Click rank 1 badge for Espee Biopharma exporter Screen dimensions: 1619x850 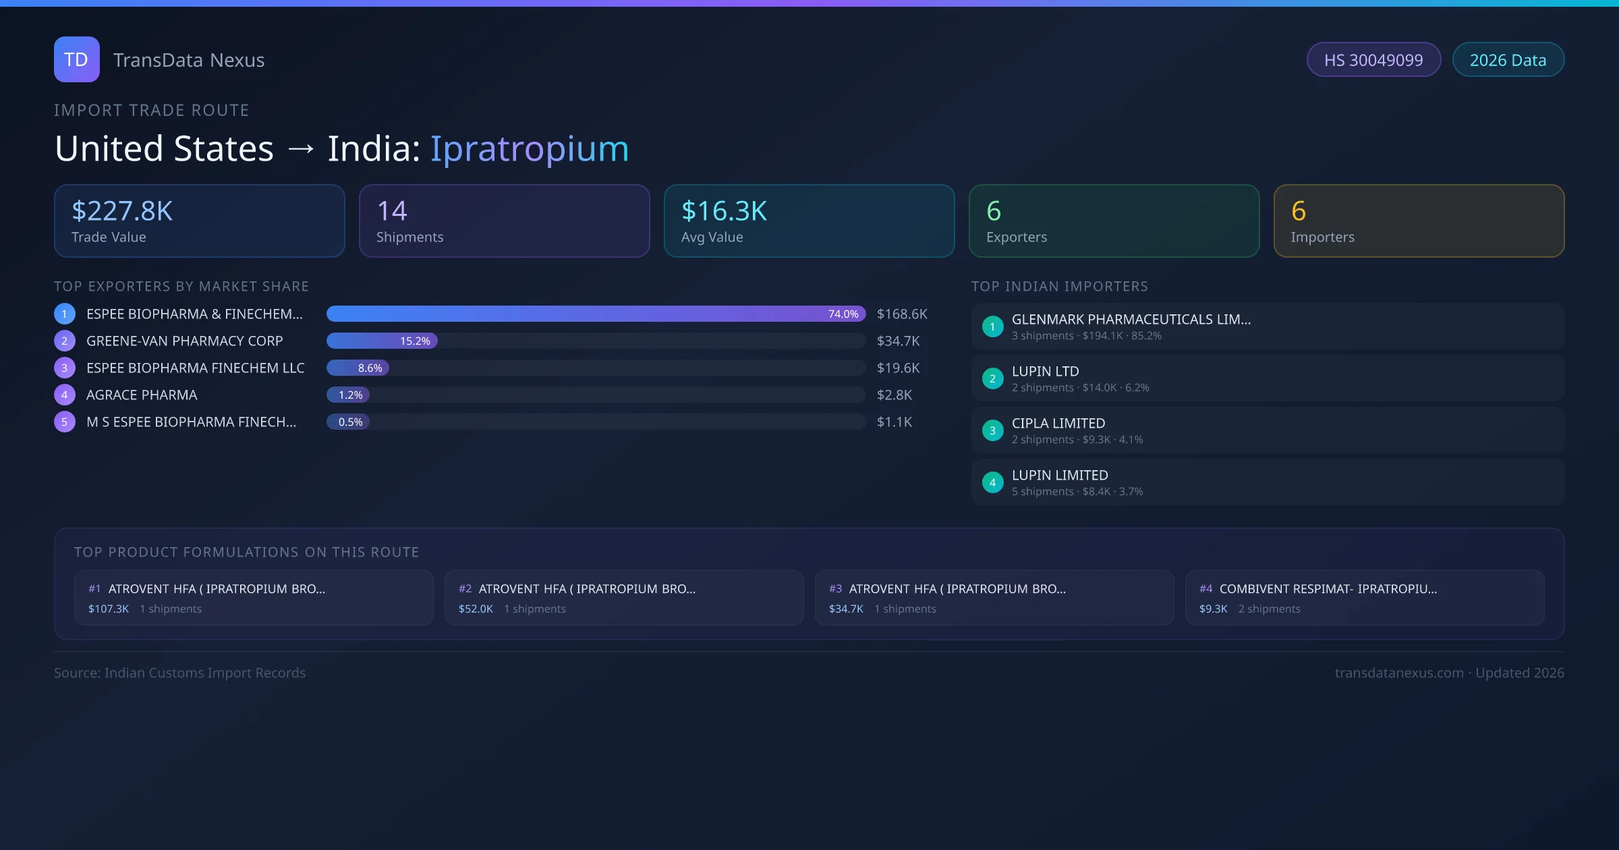point(65,314)
